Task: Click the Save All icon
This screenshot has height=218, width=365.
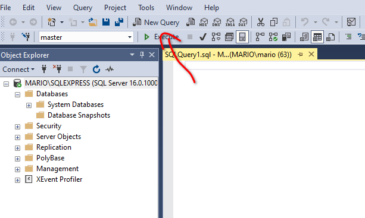Action: point(119,23)
